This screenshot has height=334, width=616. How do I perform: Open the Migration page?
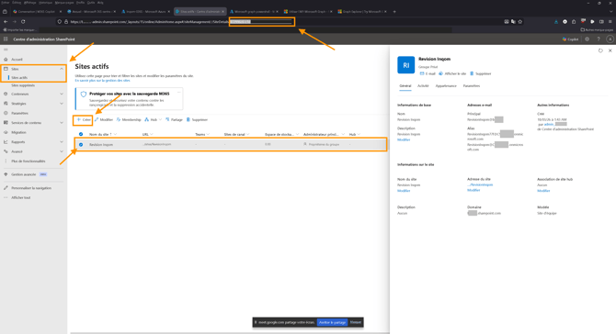(18, 132)
